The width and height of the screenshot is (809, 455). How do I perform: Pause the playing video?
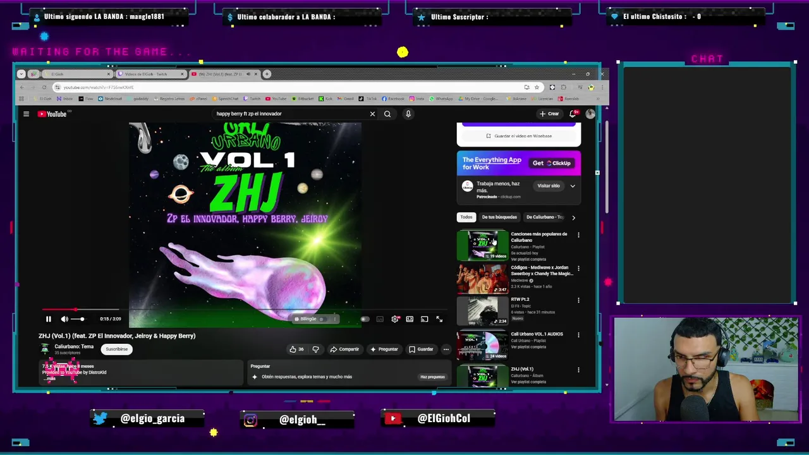(x=48, y=319)
